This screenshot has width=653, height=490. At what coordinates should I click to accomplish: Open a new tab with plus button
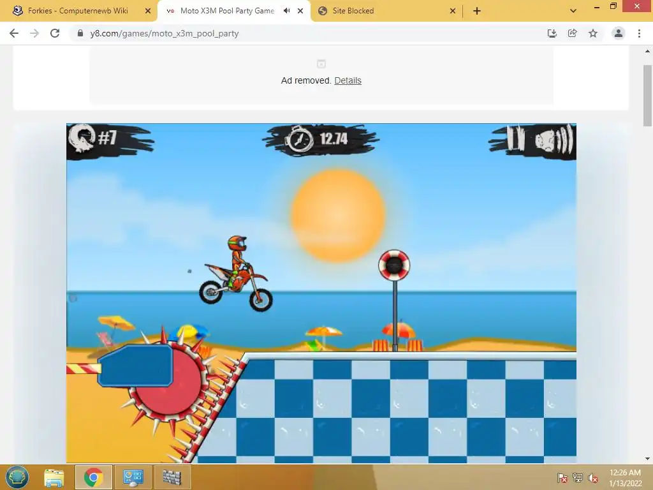click(477, 11)
